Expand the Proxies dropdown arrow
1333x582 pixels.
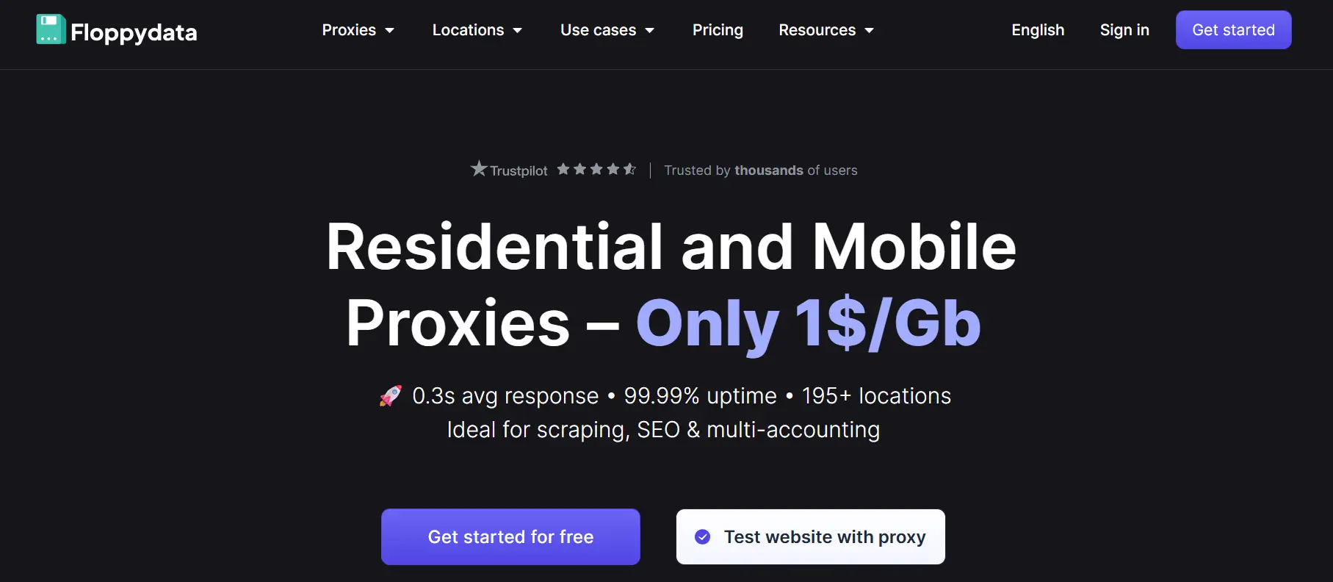coord(390,31)
